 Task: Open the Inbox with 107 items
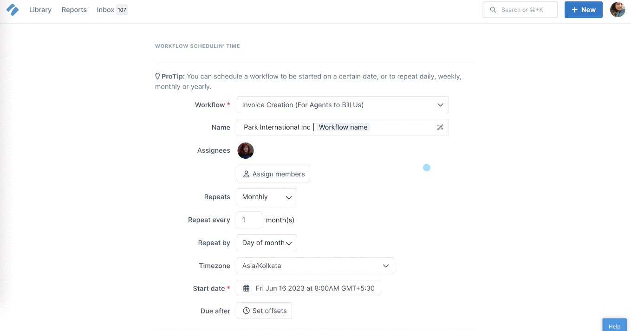(x=112, y=10)
